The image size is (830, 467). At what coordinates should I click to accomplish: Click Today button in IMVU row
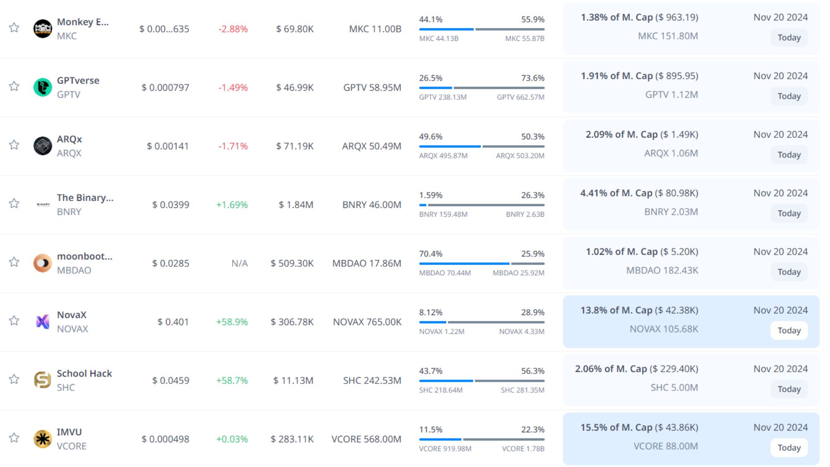tap(789, 448)
